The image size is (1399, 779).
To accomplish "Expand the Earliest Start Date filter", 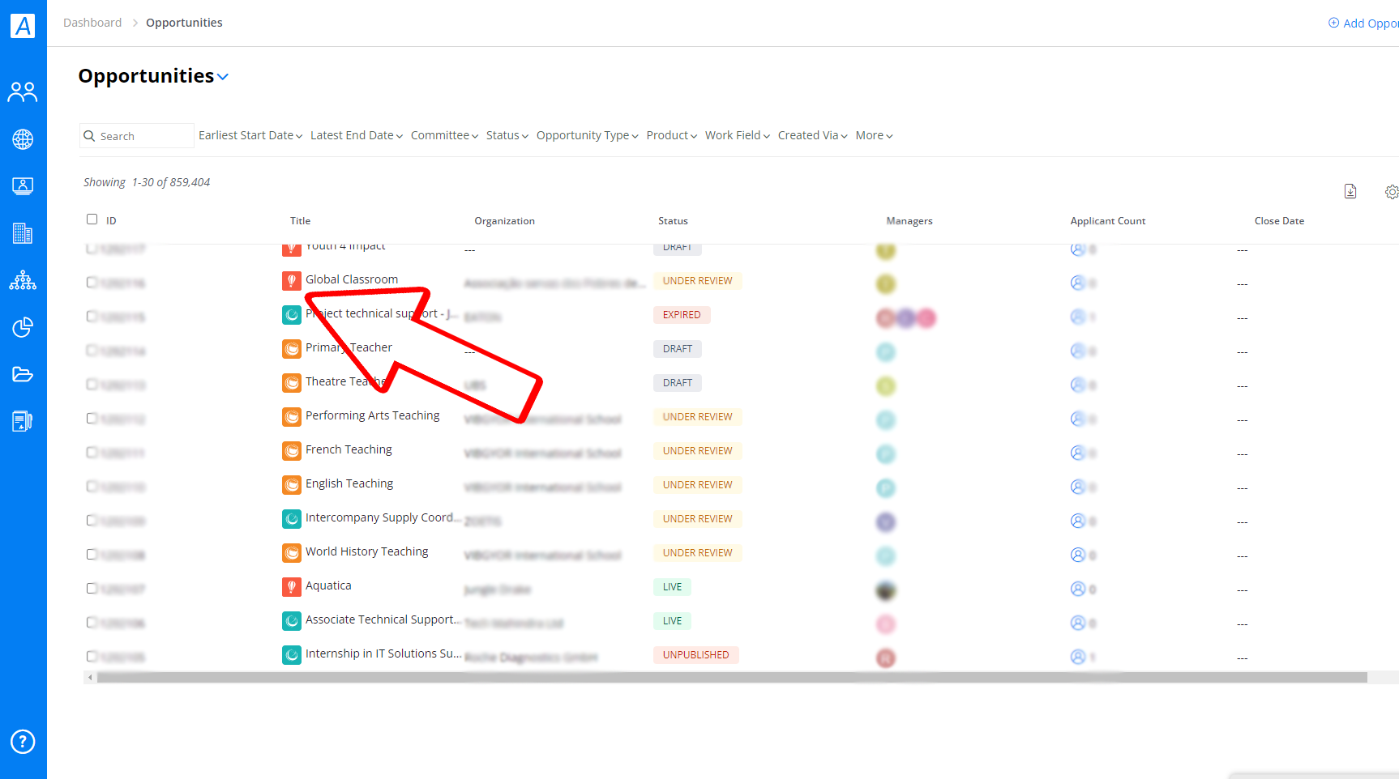I will tap(250, 135).
